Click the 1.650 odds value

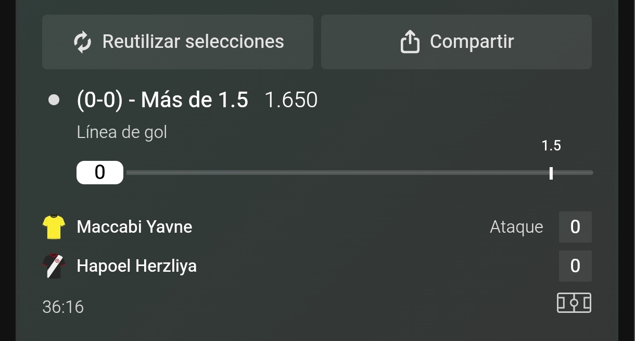coord(291,100)
